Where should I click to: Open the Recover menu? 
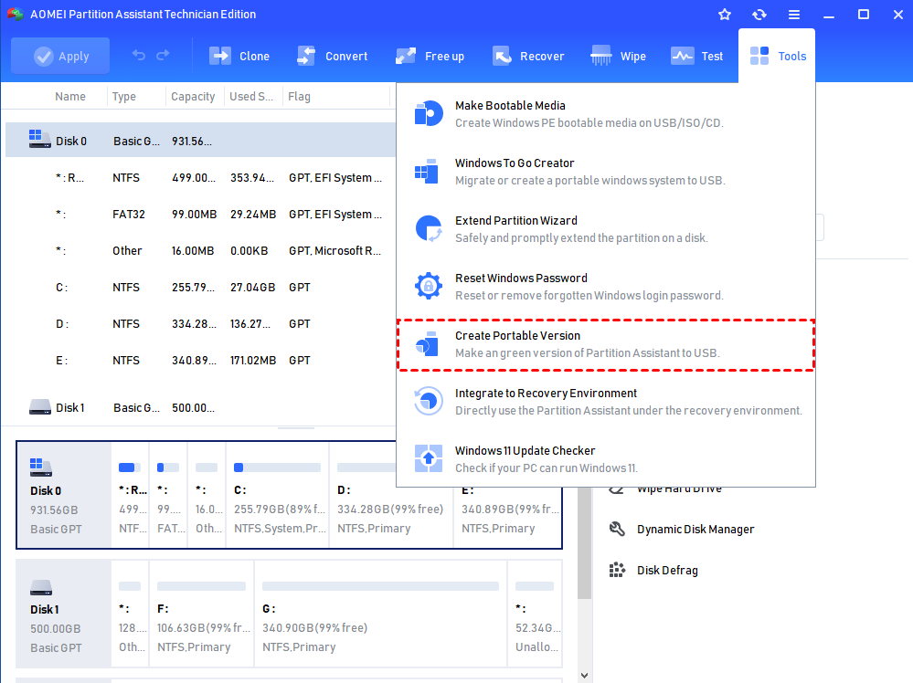pos(528,56)
